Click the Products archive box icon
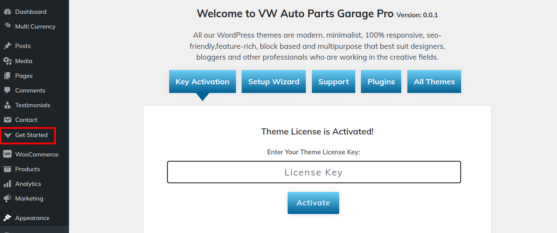This screenshot has height=233, width=557. [7, 169]
